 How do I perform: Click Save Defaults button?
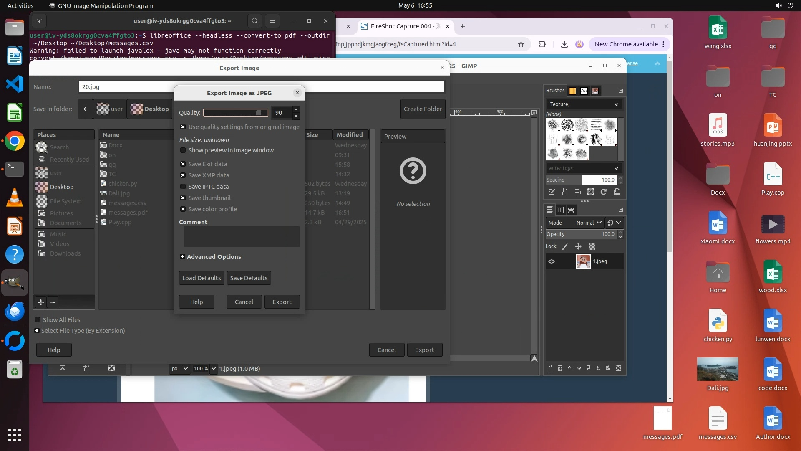[x=249, y=278]
